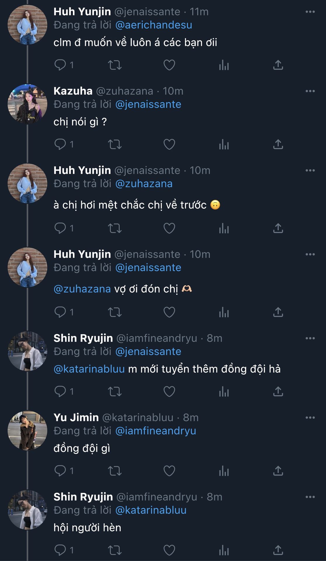
Task: Open more options on "hội người hèn" tweet
Action: pos(310,497)
